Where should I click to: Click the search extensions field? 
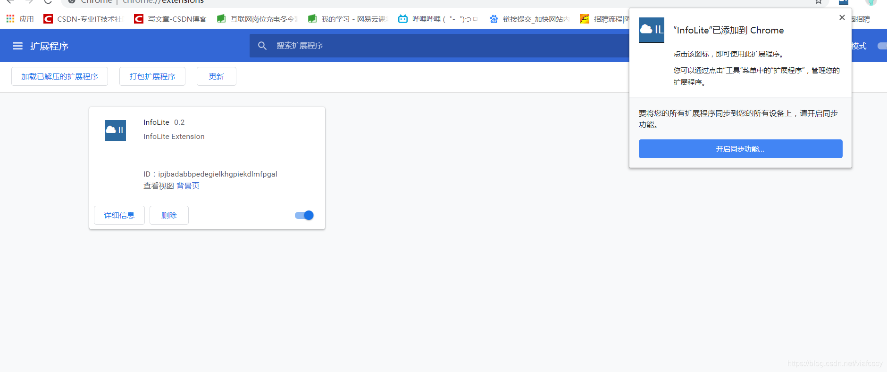(x=439, y=46)
